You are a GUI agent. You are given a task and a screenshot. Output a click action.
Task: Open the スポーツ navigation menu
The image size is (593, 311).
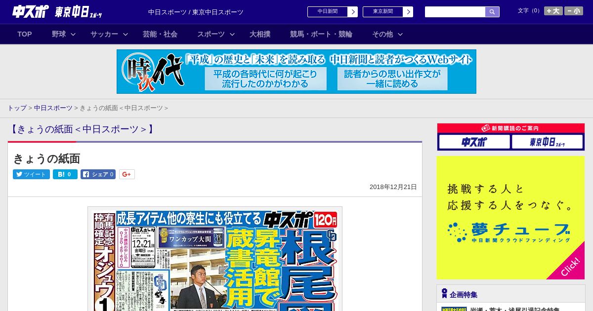(211, 34)
